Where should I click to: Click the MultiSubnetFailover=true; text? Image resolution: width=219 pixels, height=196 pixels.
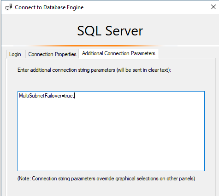coord(47,96)
